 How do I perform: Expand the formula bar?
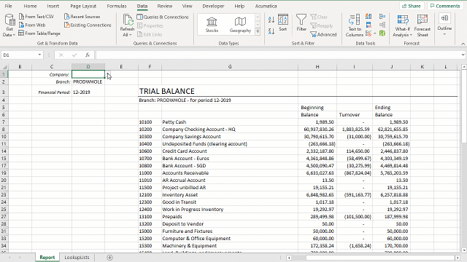(x=463, y=55)
